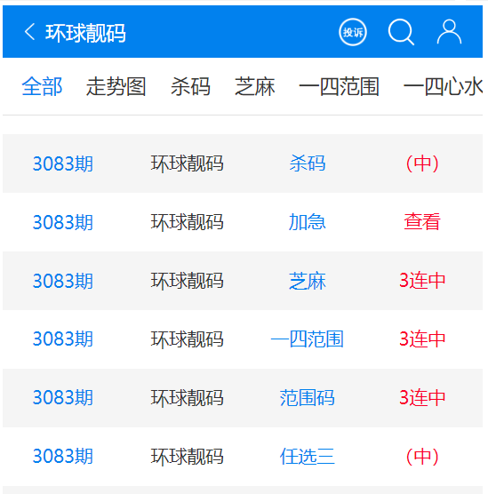Select the 全部 tab
Viewport: 488px width, 494px height.
42,86
